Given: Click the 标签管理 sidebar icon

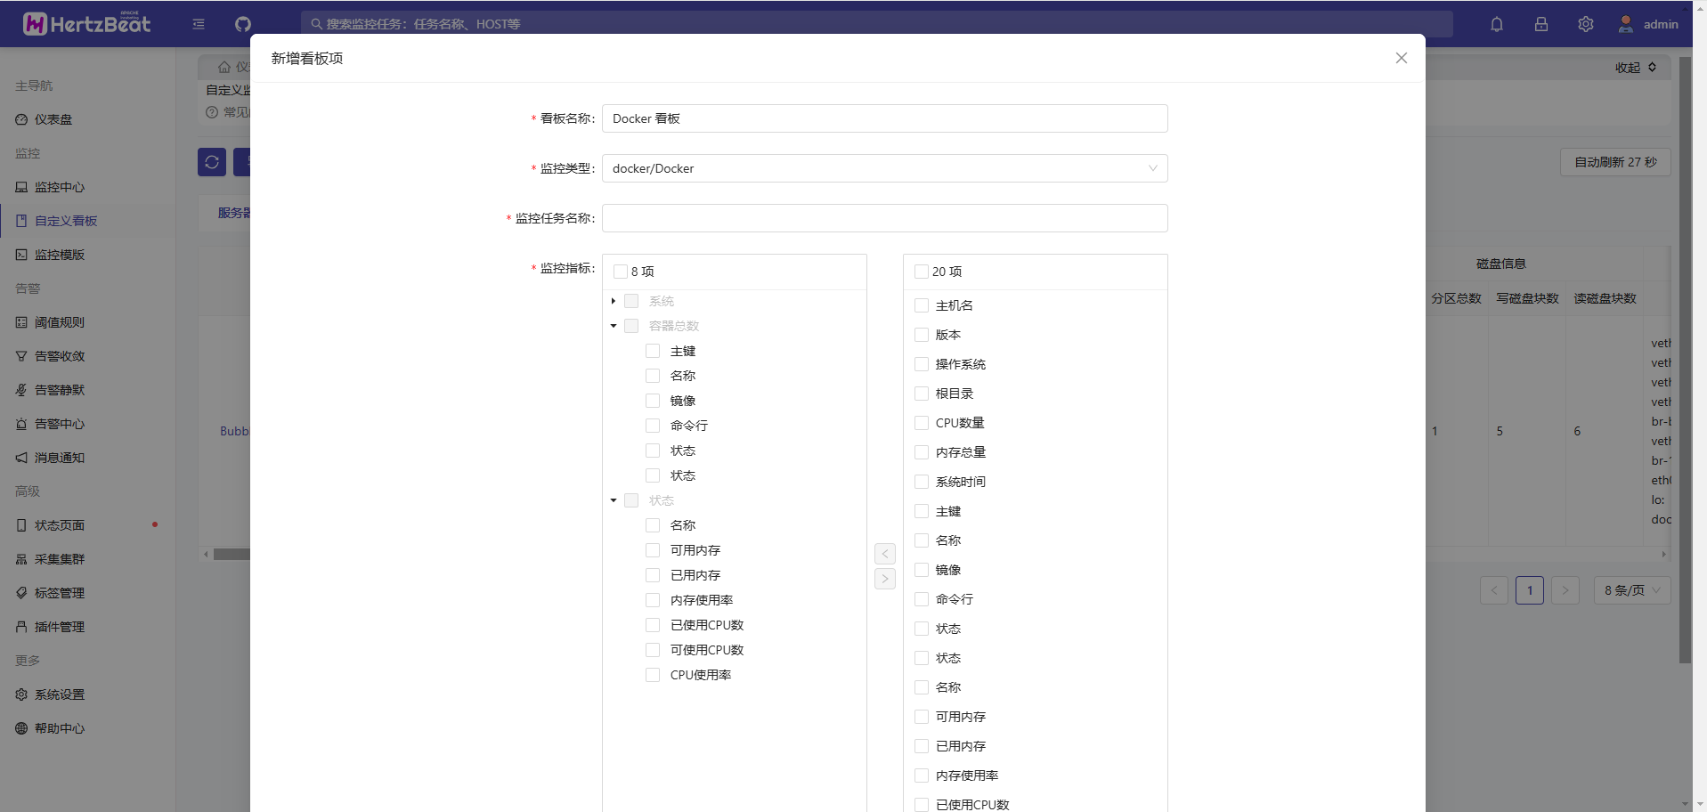Looking at the screenshot, I should pyautogui.click(x=21, y=593).
